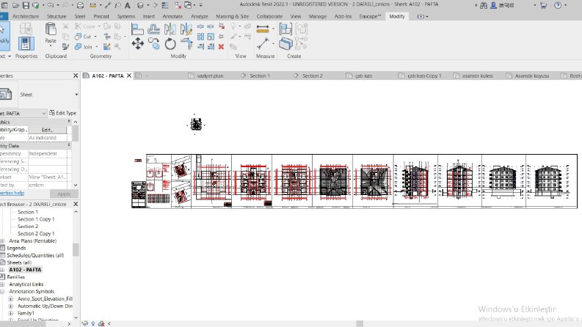Click the Properties panel vertical scrollbar thumb
This screenshot has width=582, height=327.
76,133
